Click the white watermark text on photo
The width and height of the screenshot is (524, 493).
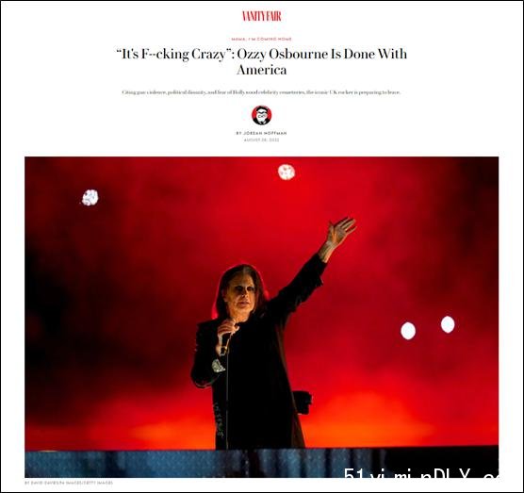[421, 474]
